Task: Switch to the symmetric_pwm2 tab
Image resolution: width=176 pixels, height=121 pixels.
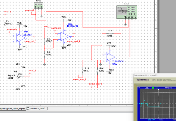Action: (37, 108)
